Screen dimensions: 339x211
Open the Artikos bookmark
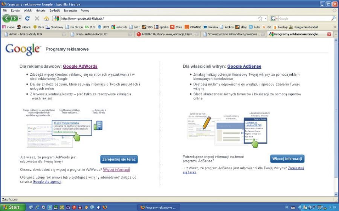point(227,27)
